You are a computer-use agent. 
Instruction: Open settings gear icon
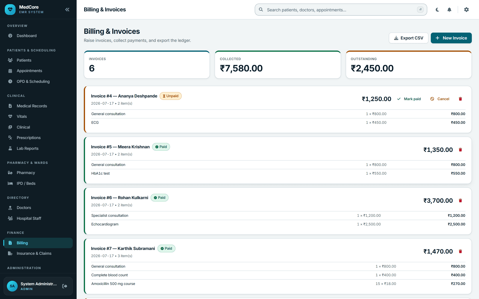tap(466, 10)
